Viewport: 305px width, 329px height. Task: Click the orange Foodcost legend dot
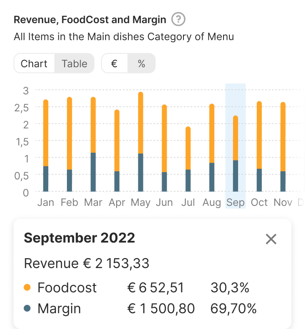point(27,288)
